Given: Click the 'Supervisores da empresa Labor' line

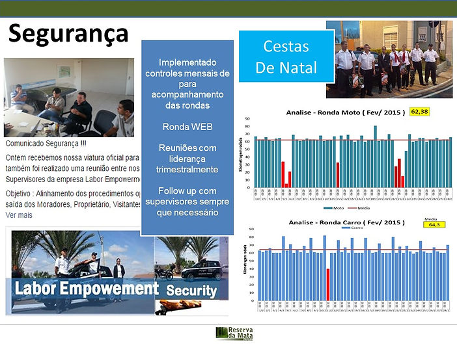Looking at the screenshot, I should pyautogui.click(x=73, y=179).
